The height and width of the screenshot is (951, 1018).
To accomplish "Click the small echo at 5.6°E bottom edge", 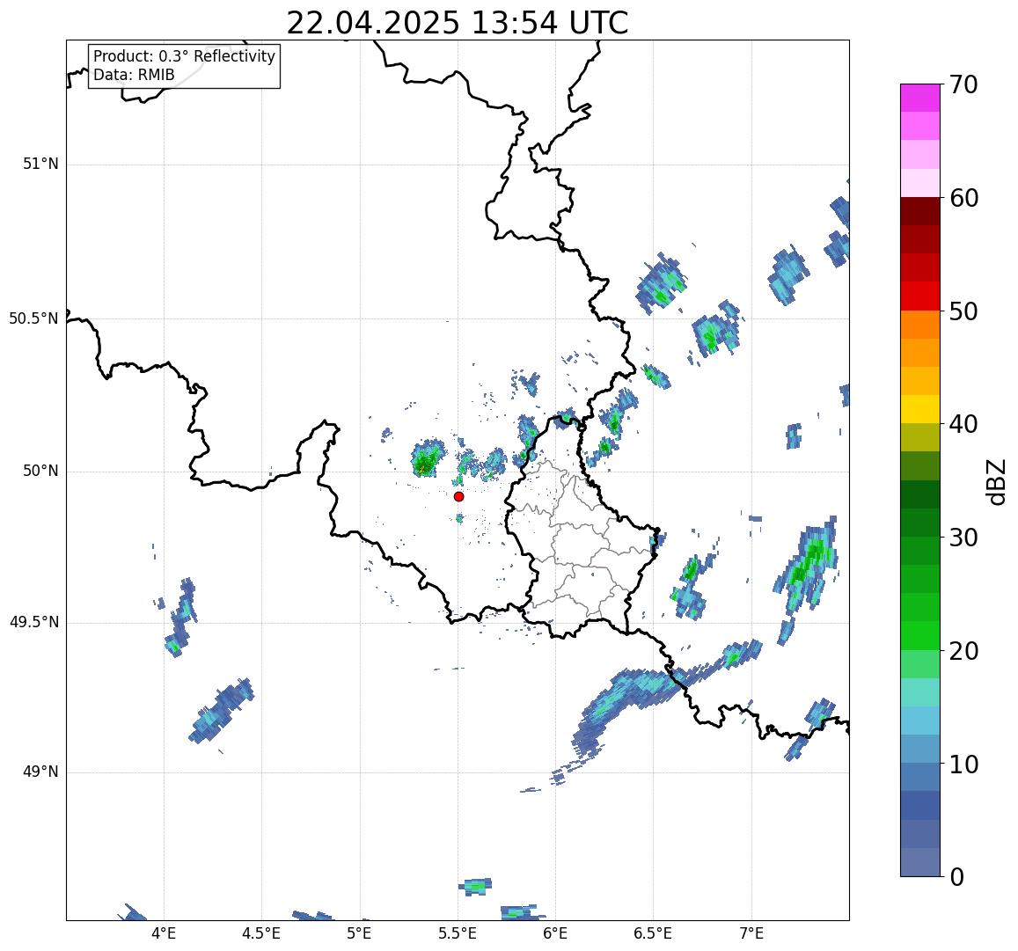I will pyautogui.click(x=477, y=887).
